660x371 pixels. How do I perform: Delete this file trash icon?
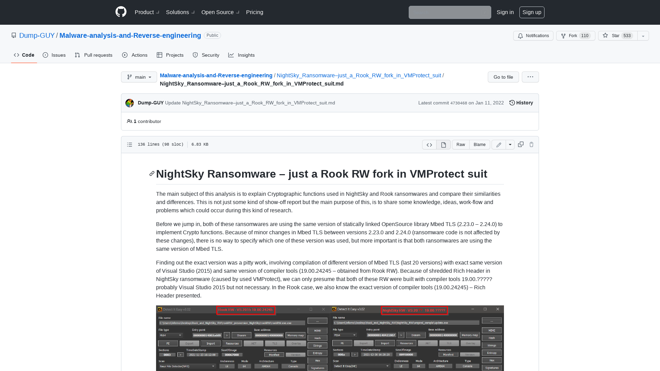(531, 144)
